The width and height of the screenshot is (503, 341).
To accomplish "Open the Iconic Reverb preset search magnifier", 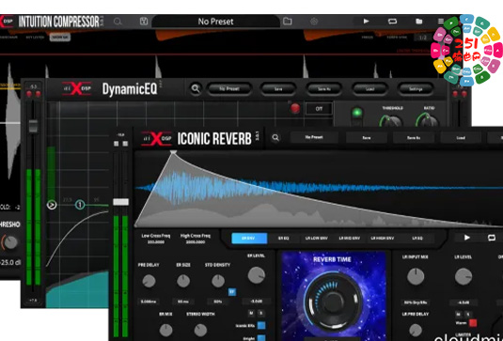I will click(x=275, y=138).
